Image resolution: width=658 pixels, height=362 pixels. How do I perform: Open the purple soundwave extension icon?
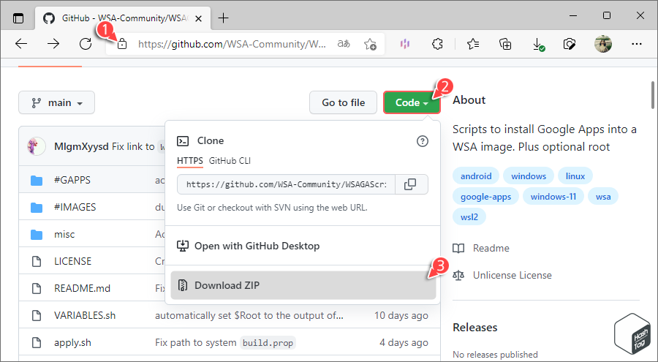coord(405,44)
